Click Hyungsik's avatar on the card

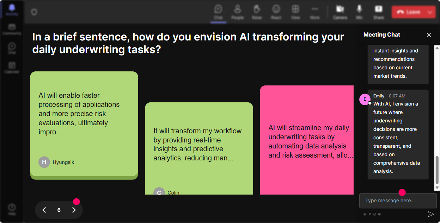pyautogui.click(x=44, y=162)
